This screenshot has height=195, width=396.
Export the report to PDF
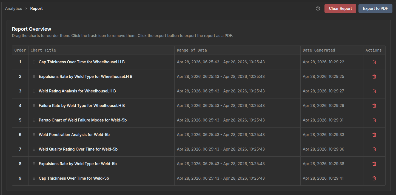coord(375,9)
